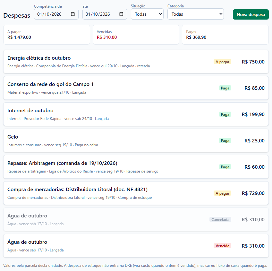The image size is (272, 271).
Task: Click the Nova despesa button
Action: click(251, 14)
